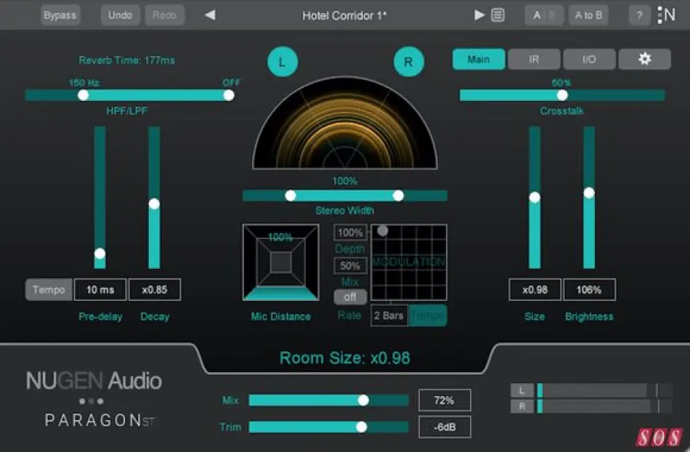Screen dimensions: 690x452
Task: Click the Undo button
Action: [x=120, y=15]
